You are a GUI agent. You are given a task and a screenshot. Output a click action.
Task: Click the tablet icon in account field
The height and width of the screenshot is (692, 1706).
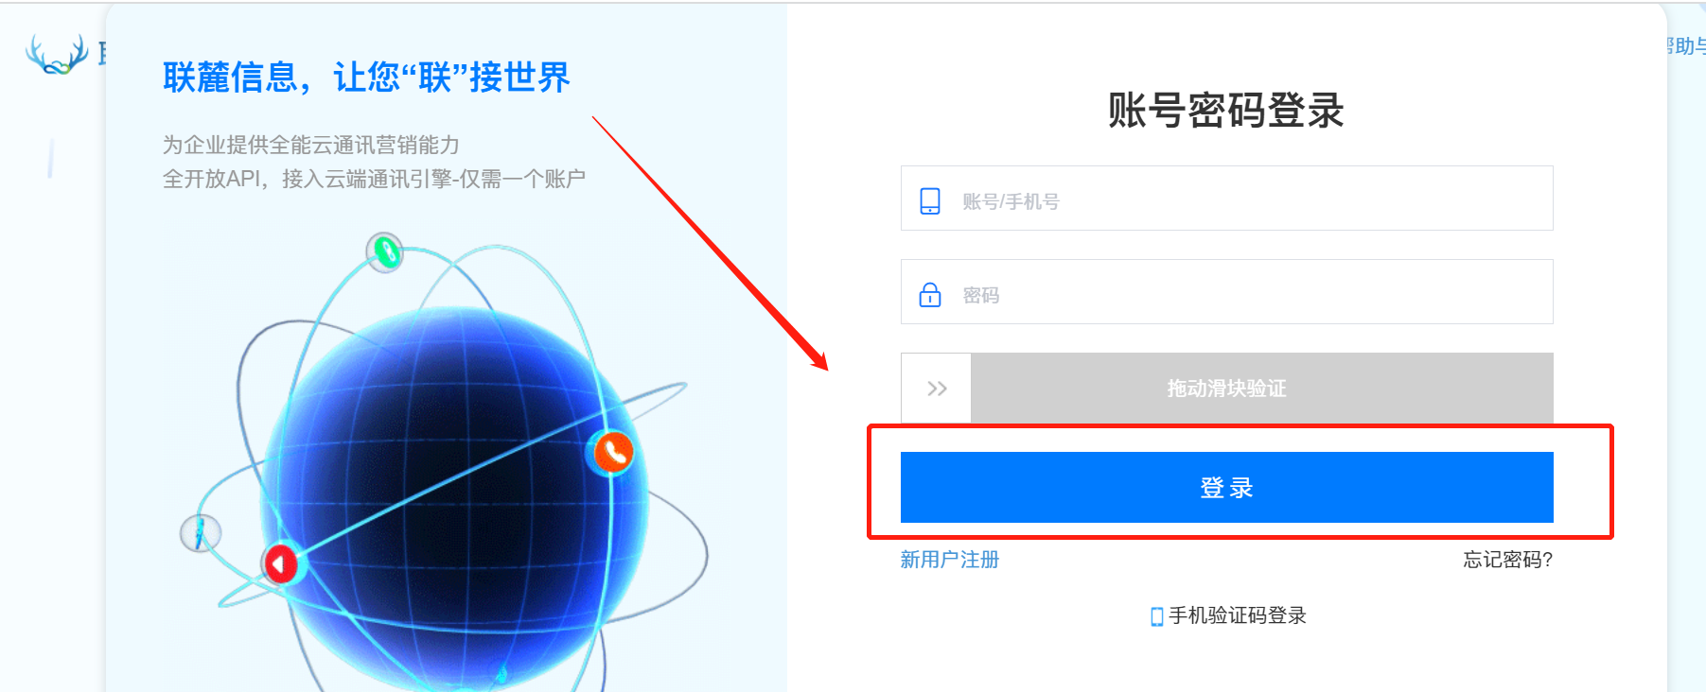click(930, 200)
